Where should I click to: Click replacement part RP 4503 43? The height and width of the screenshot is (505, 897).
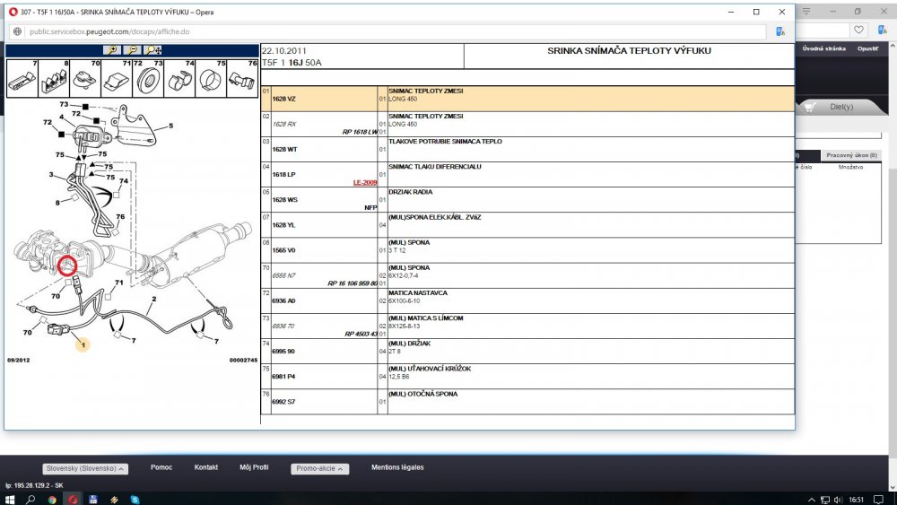coord(361,334)
